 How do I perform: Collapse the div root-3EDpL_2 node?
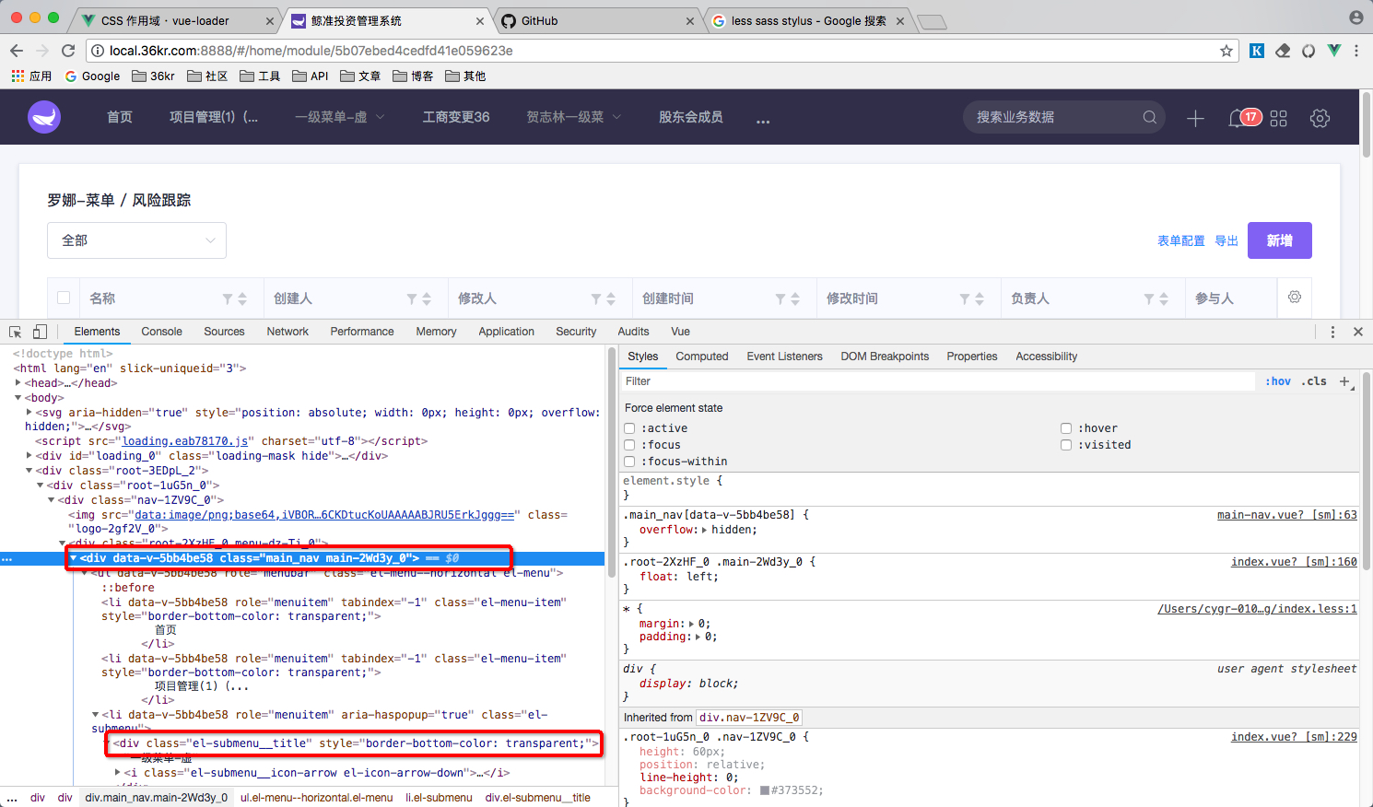click(x=29, y=471)
